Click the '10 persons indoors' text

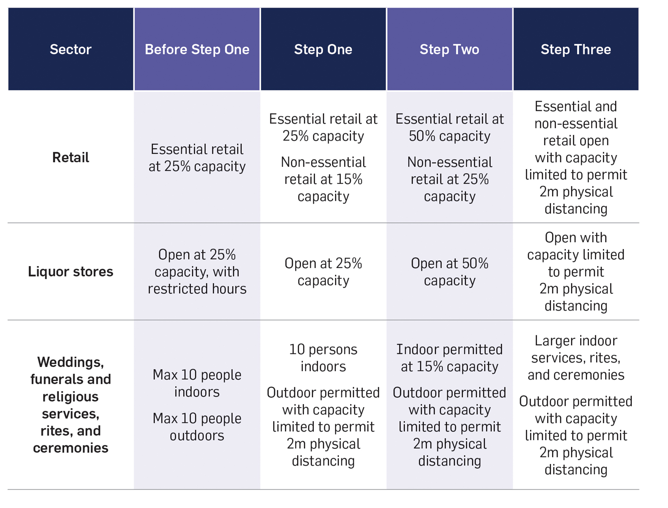[323, 357]
